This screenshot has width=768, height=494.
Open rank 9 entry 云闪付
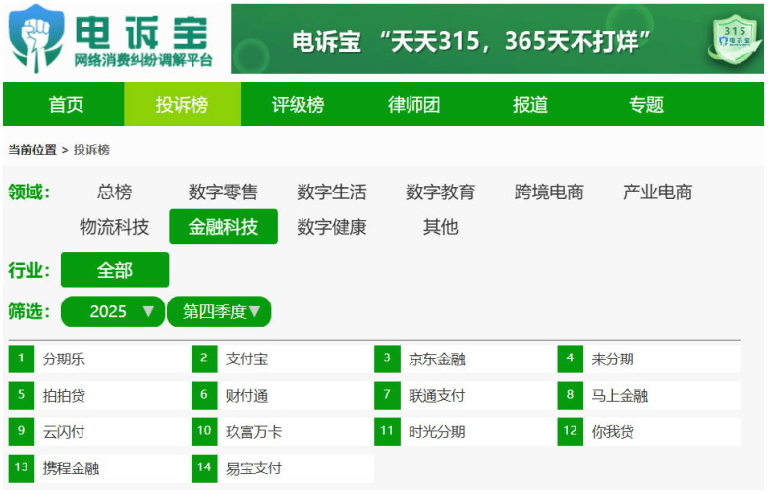point(99,432)
